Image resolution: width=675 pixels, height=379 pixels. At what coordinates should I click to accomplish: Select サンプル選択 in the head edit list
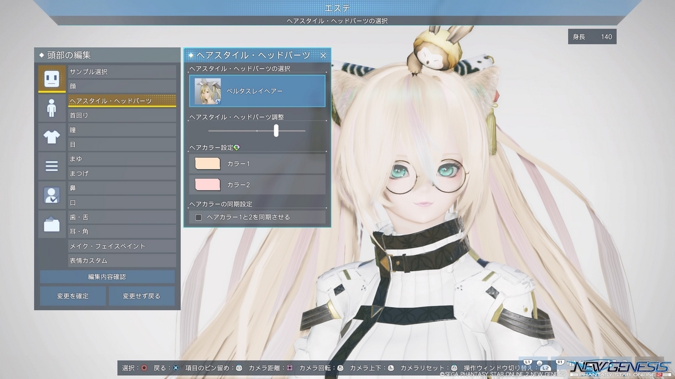[122, 72]
